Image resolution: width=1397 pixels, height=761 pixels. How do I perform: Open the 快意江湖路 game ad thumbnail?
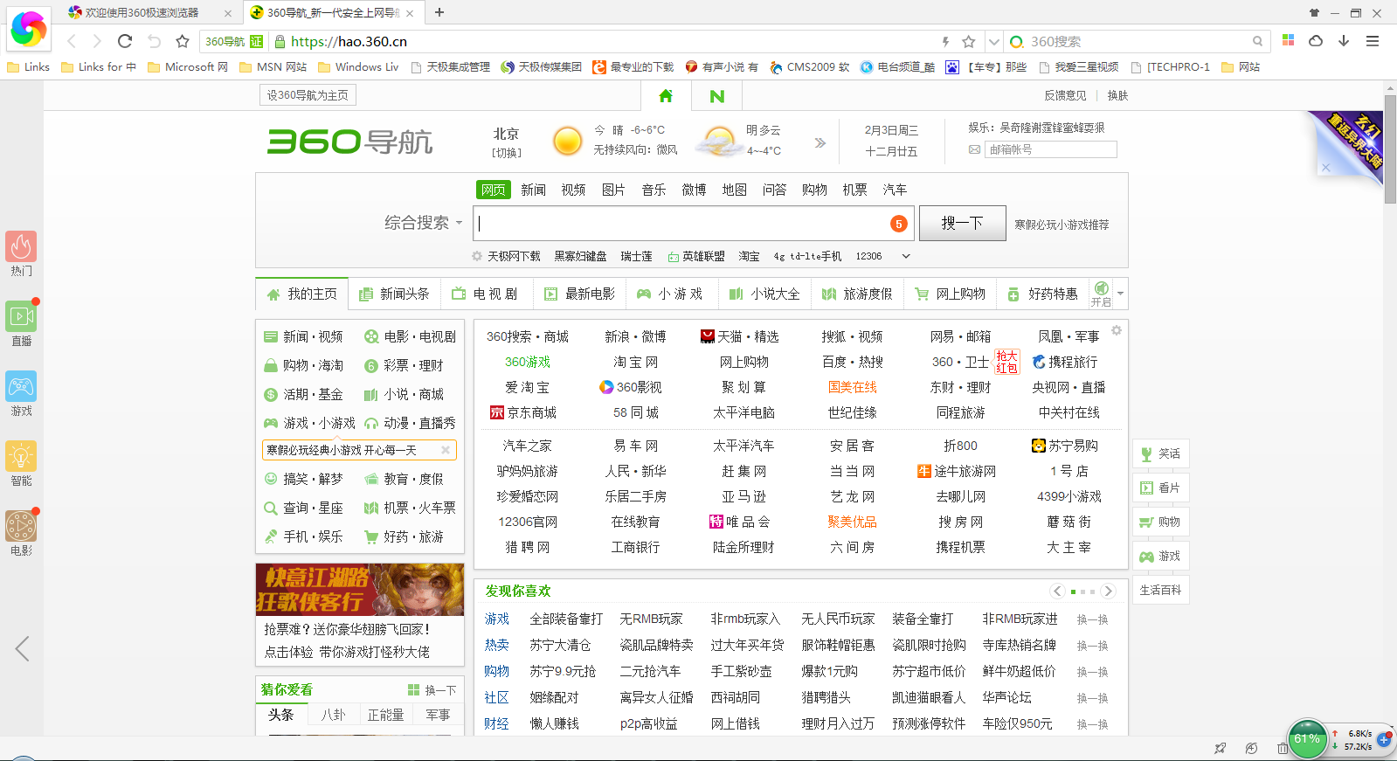360,590
